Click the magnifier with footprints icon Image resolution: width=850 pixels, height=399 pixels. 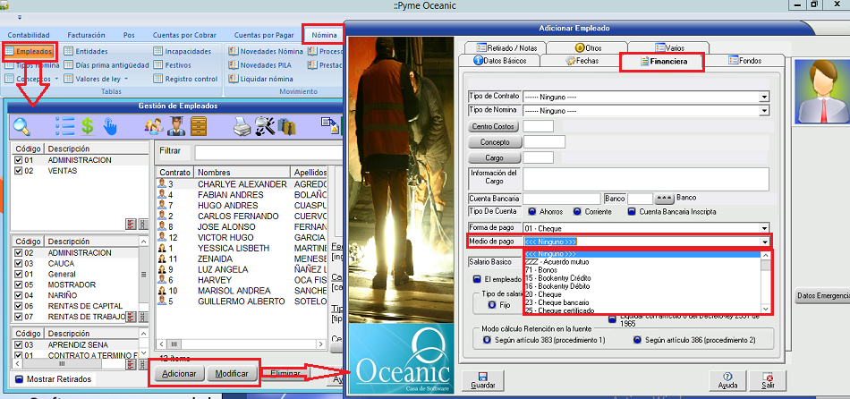(265, 126)
